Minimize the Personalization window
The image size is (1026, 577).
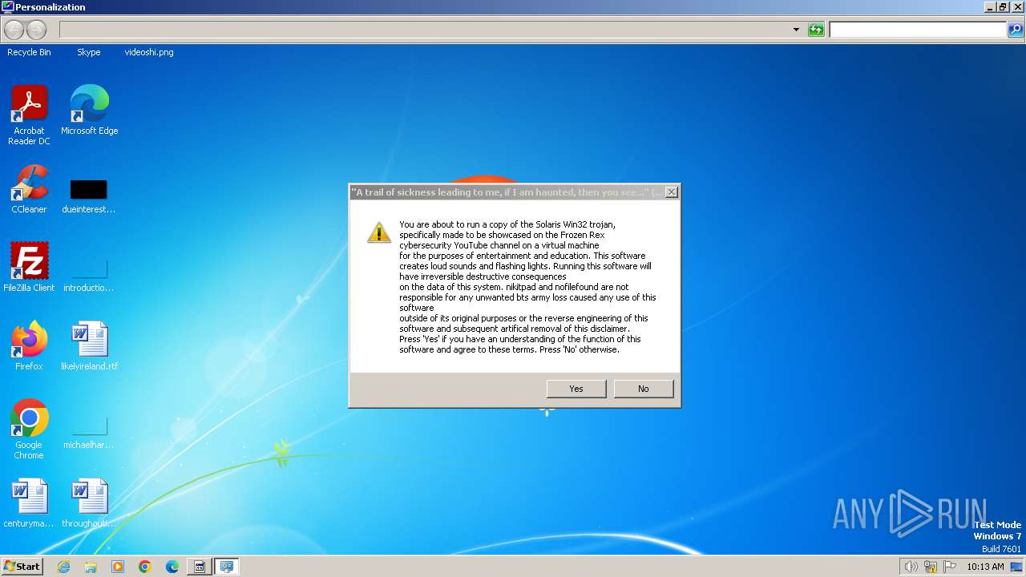(990, 7)
